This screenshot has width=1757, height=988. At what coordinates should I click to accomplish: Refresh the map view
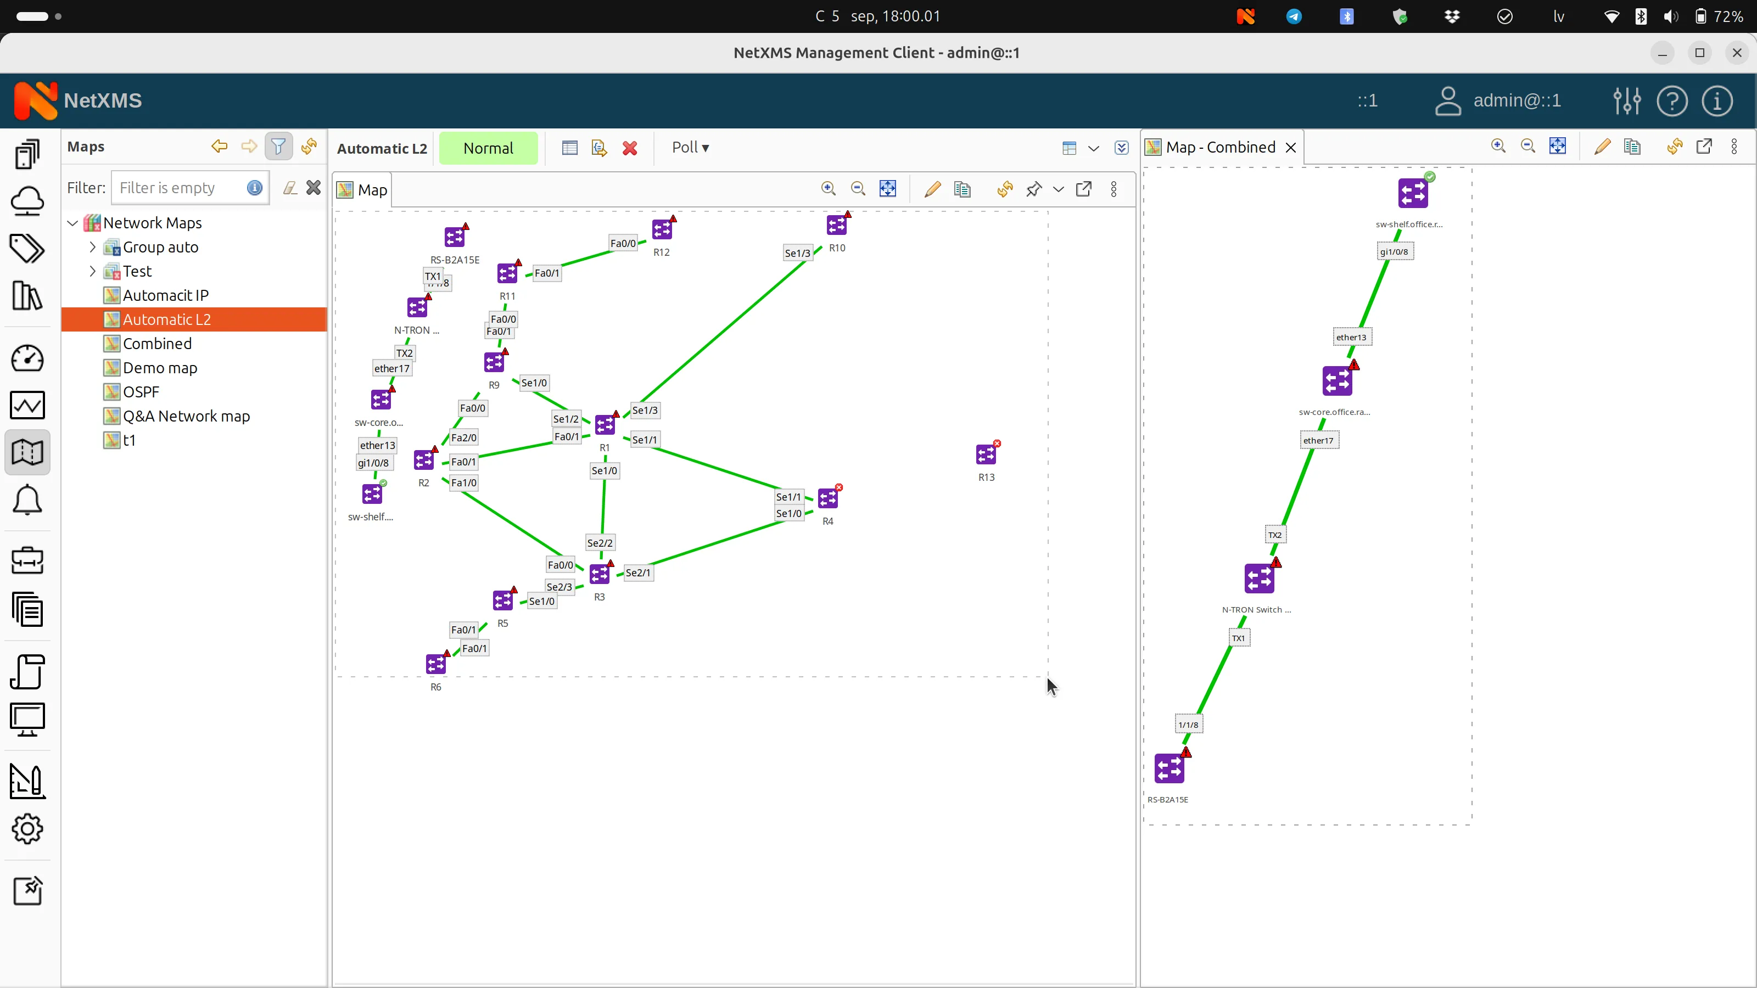pyautogui.click(x=1004, y=189)
